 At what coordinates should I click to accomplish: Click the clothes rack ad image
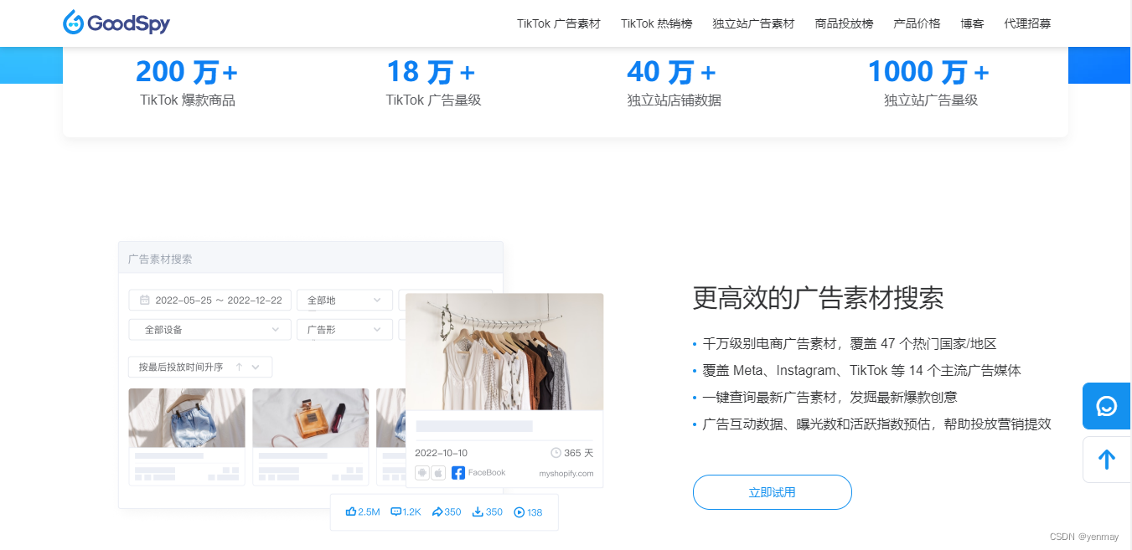tap(504, 352)
